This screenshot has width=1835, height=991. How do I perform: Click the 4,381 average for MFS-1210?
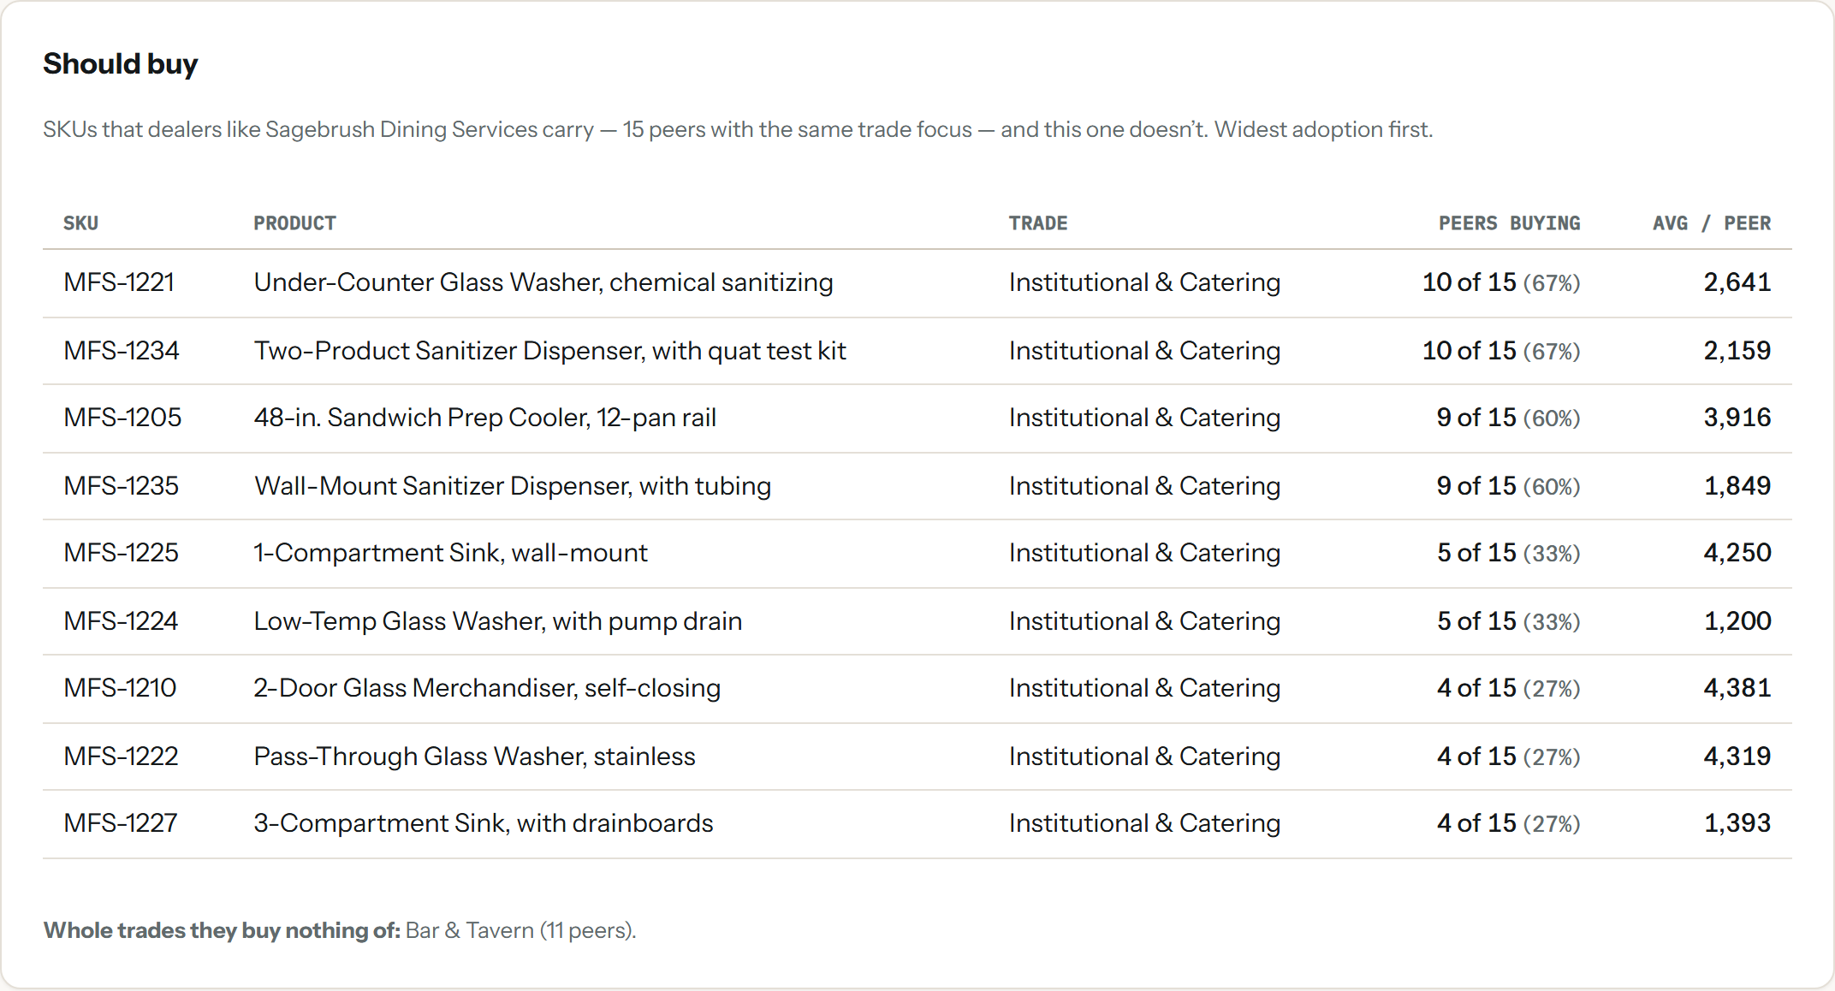[x=1737, y=688]
